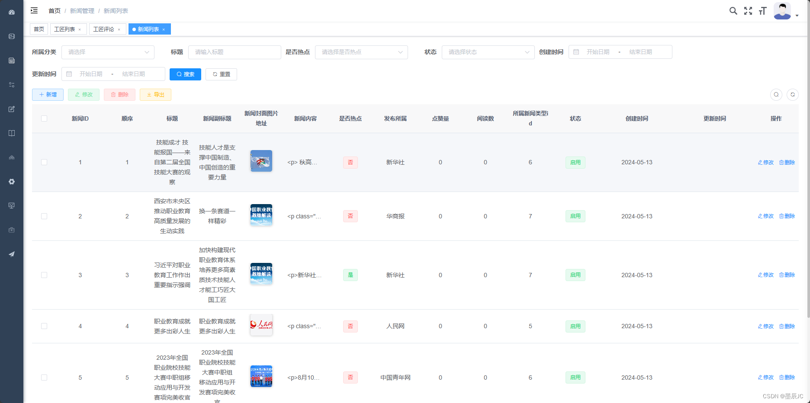810x403 pixels.
Task: Close the 新闻列表 tab
Action: click(164, 29)
